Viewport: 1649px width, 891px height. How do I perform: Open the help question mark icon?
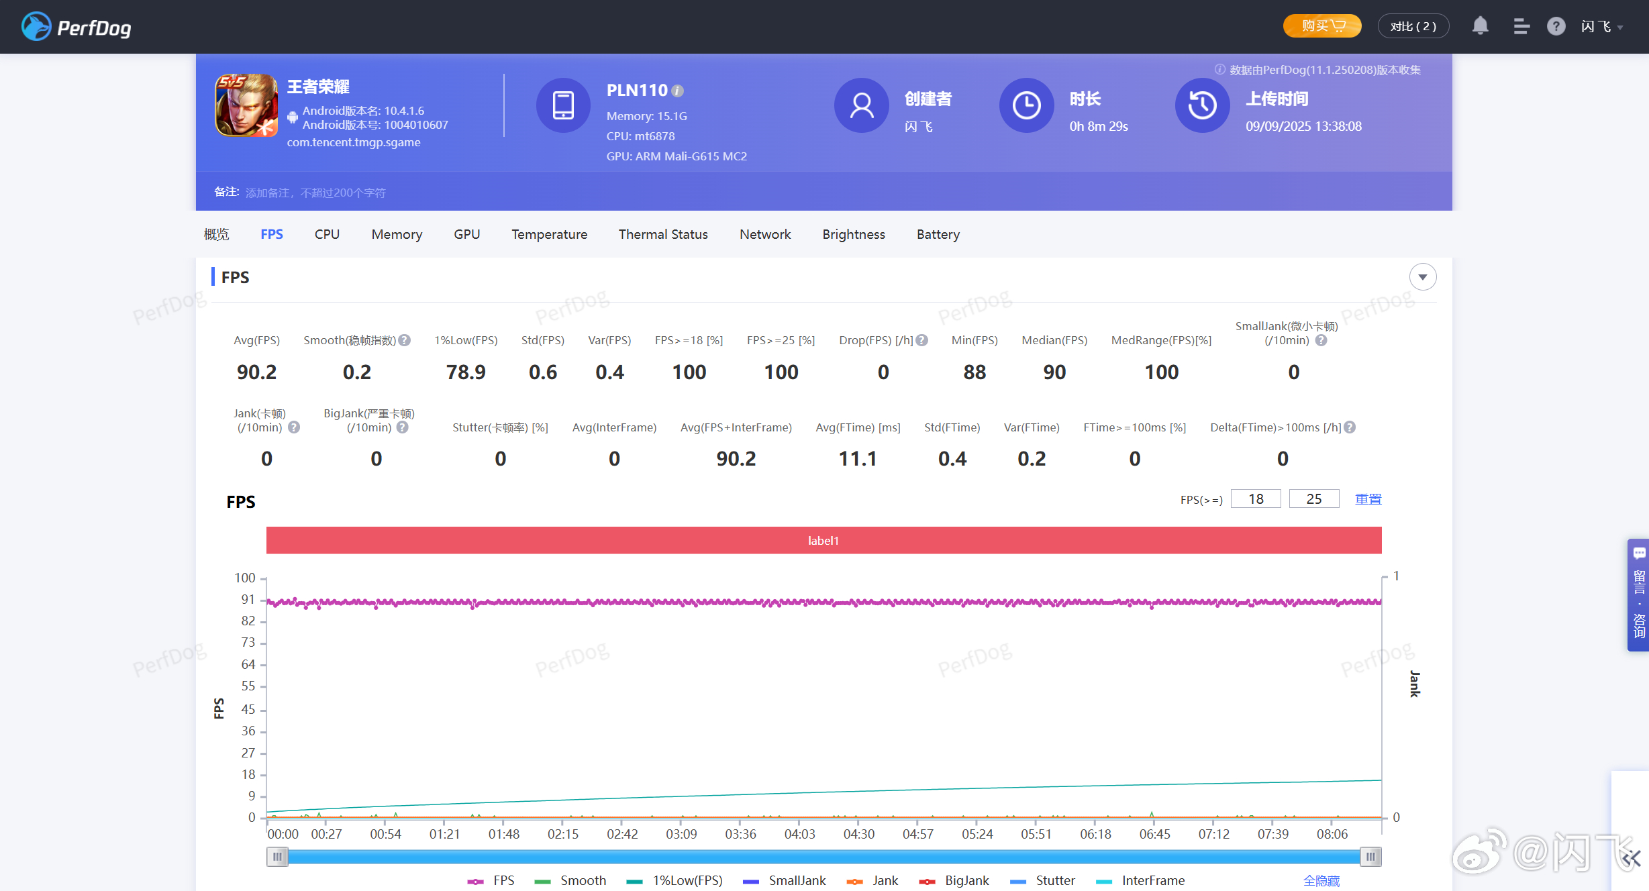click(1556, 26)
